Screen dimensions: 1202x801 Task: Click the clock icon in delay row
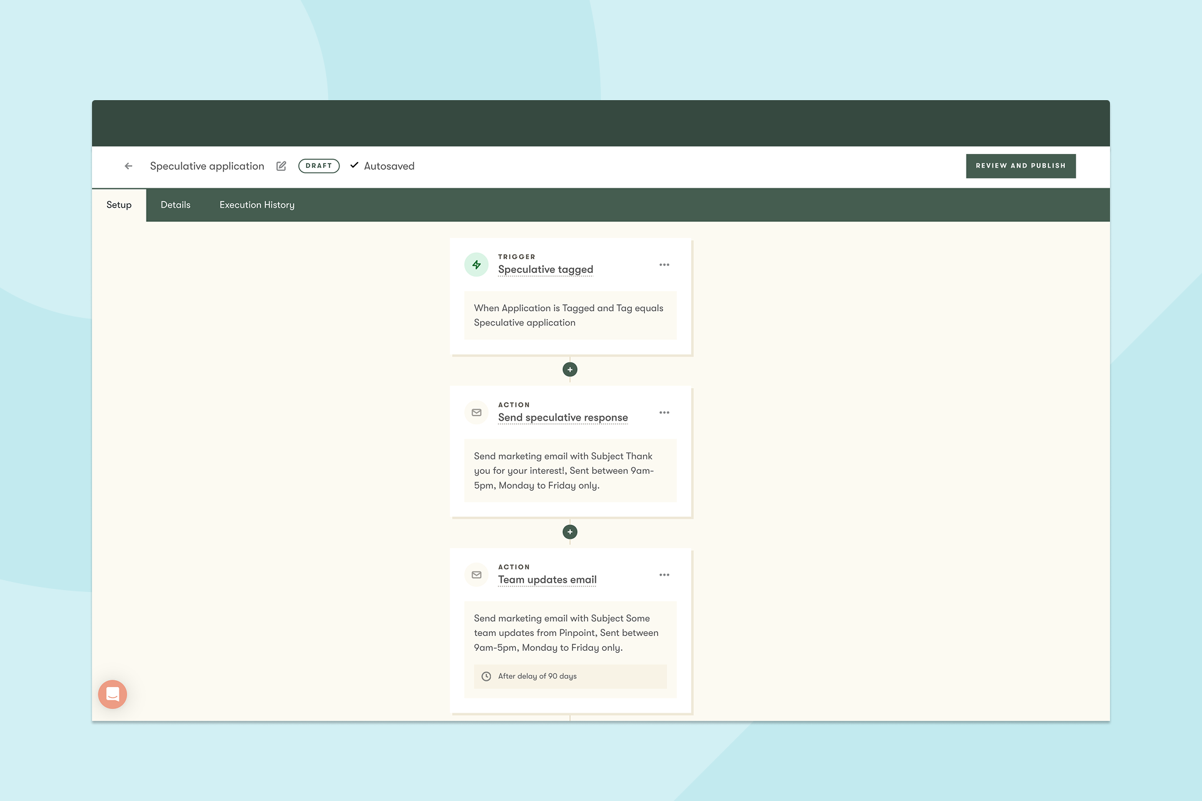point(486,676)
